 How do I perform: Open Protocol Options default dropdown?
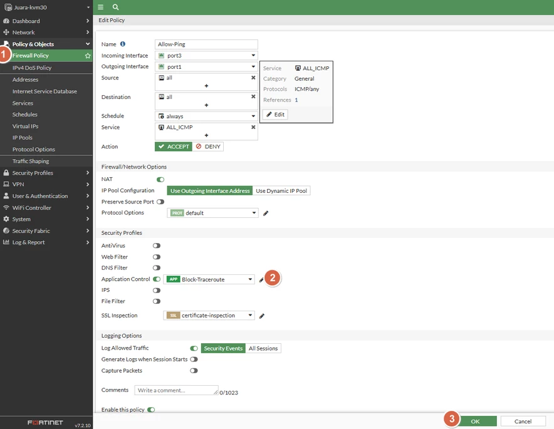coord(212,213)
